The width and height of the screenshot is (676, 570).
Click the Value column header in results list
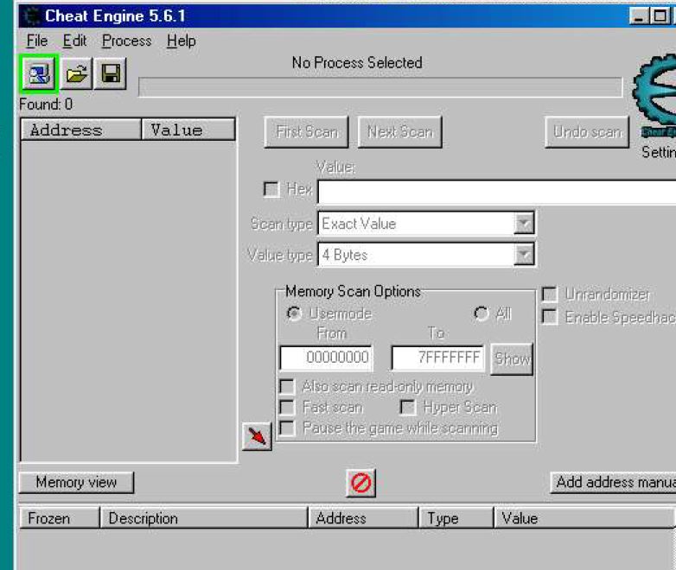coord(188,130)
